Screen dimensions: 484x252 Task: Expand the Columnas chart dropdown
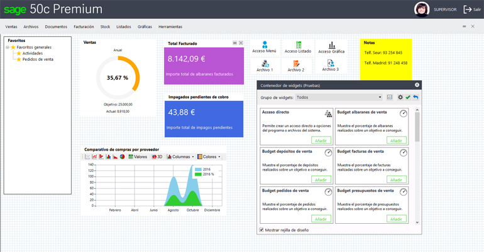pyautogui.click(x=180, y=157)
